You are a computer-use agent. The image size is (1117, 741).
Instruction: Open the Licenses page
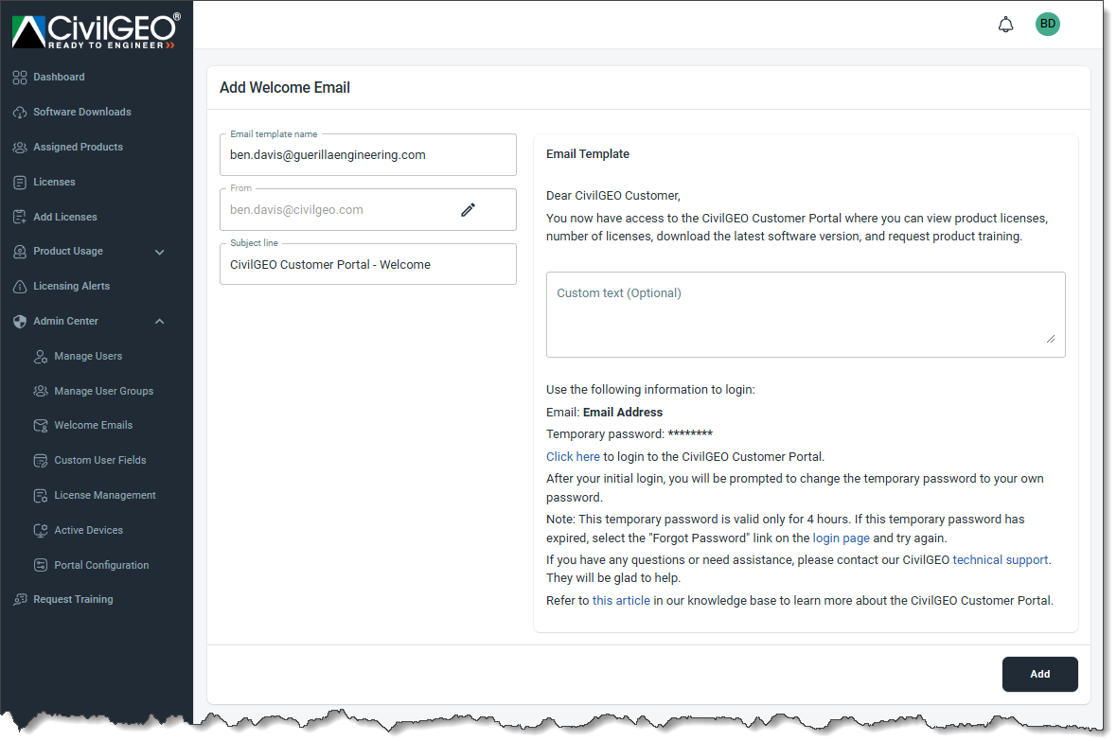(54, 182)
